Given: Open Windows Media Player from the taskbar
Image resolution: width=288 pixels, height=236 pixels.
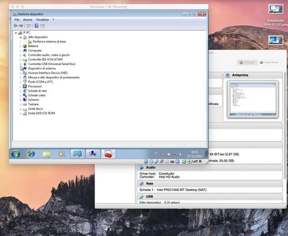Looking at the screenshot, I should pyautogui.click(x=61, y=154).
